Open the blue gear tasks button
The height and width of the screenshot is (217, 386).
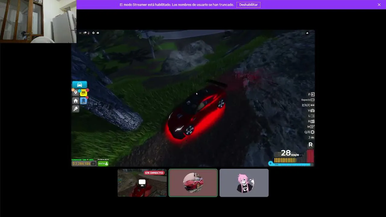(x=83, y=101)
